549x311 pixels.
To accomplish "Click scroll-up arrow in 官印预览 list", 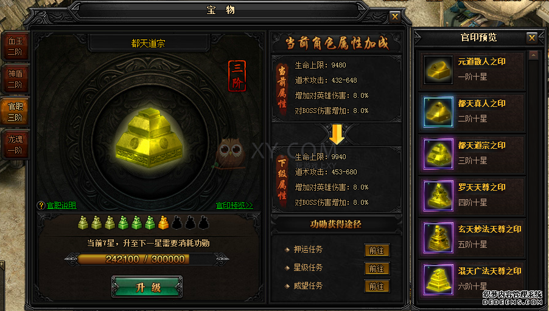I will [x=533, y=55].
